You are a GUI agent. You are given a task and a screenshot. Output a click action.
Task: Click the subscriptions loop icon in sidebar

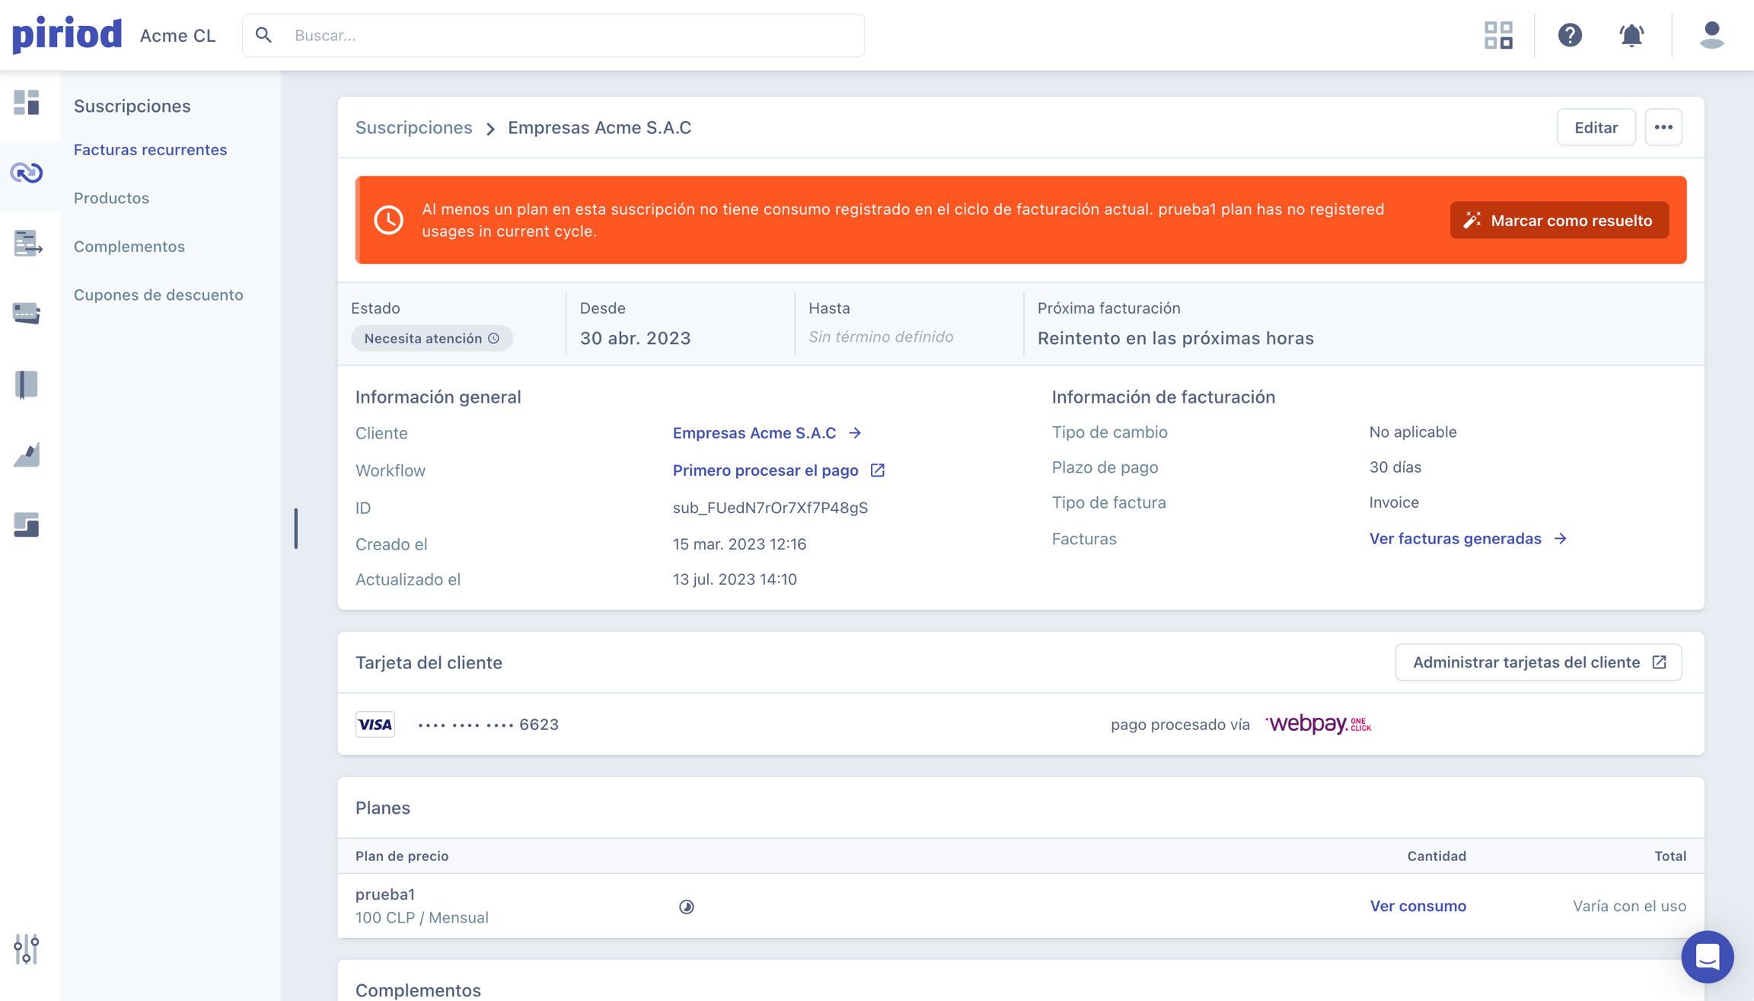(27, 173)
